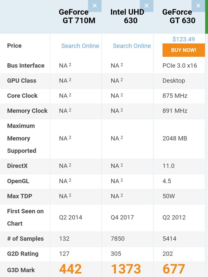Click the First Seen on Chart row label
This screenshot has width=208, height=277.
[25, 217]
